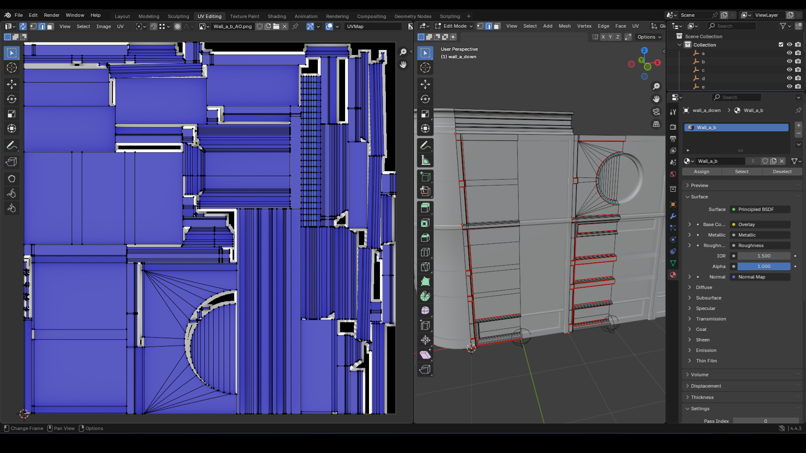Activate the Pinch tool in UV editor
Viewport: 806px width, 453px height.
point(12,208)
